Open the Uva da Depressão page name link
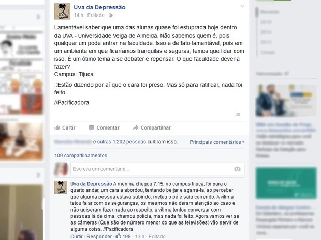This screenshot has width=321, height=240. click(x=99, y=7)
